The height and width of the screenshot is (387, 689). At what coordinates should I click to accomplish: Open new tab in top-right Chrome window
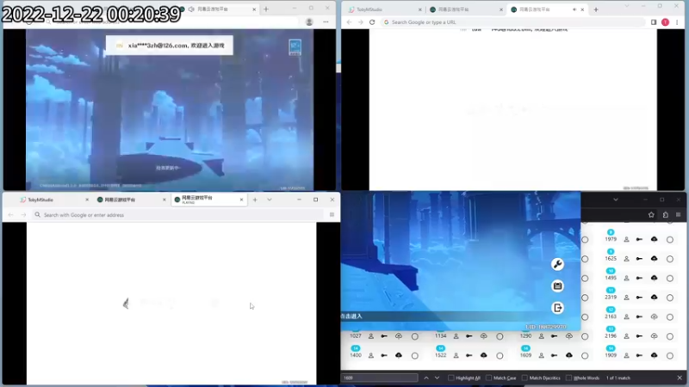(x=596, y=9)
